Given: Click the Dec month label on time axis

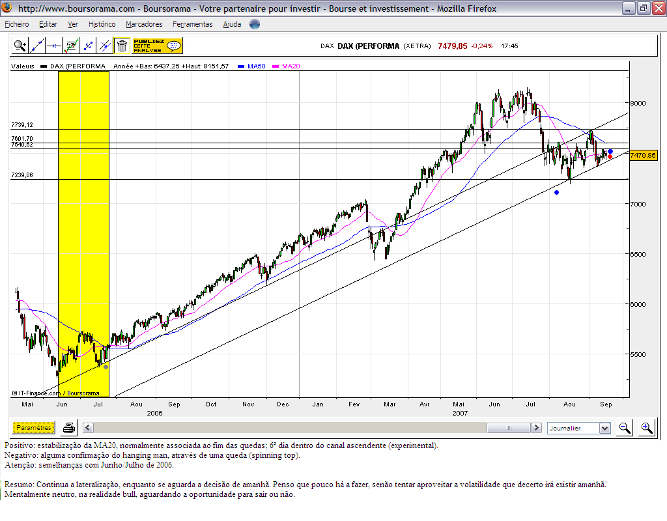Looking at the screenshot, I should (x=283, y=404).
